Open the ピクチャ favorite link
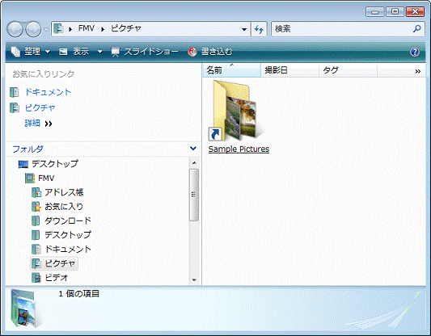The height and width of the screenshot is (336, 431). click(40, 107)
